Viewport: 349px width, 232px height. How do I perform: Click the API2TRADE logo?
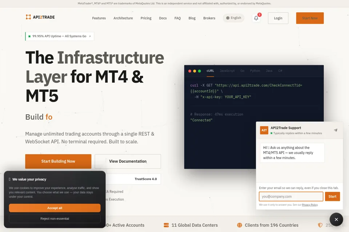(x=40, y=17)
